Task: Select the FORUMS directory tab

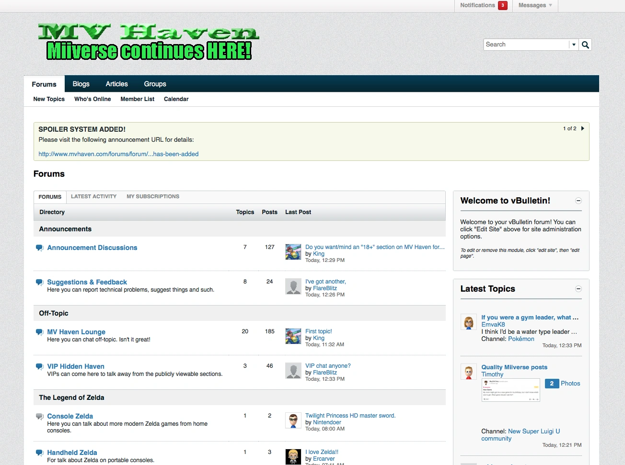Action: pos(50,197)
